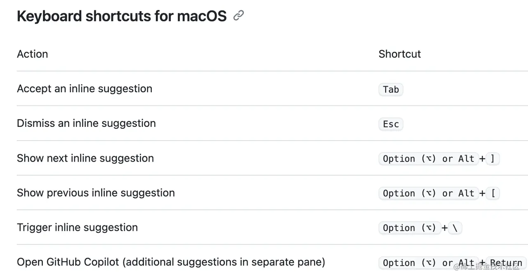This screenshot has width=528, height=279.
Task: Click the Tab key badge
Action: pos(391,89)
